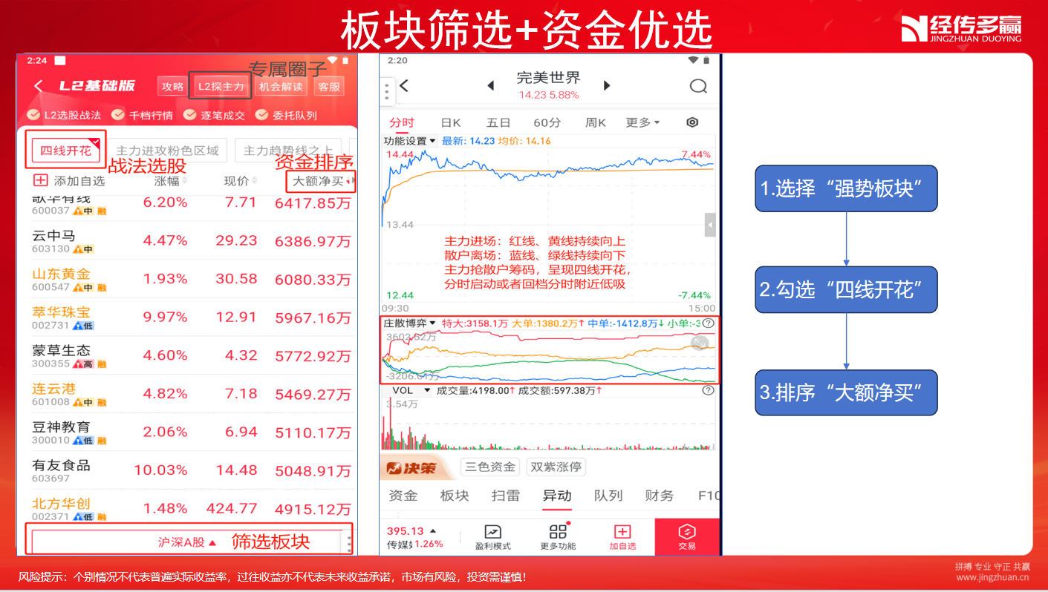The width and height of the screenshot is (1048, 592).
Task: Open 扫雷 info tab
Action: (x=506, y=496)
